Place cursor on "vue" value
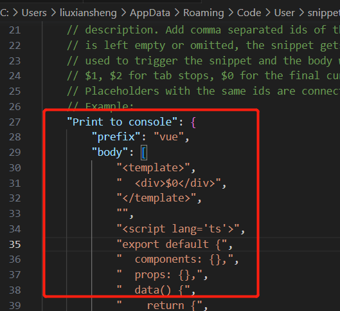Viewport: 340px width, 311px height. [x=168, y=137]
